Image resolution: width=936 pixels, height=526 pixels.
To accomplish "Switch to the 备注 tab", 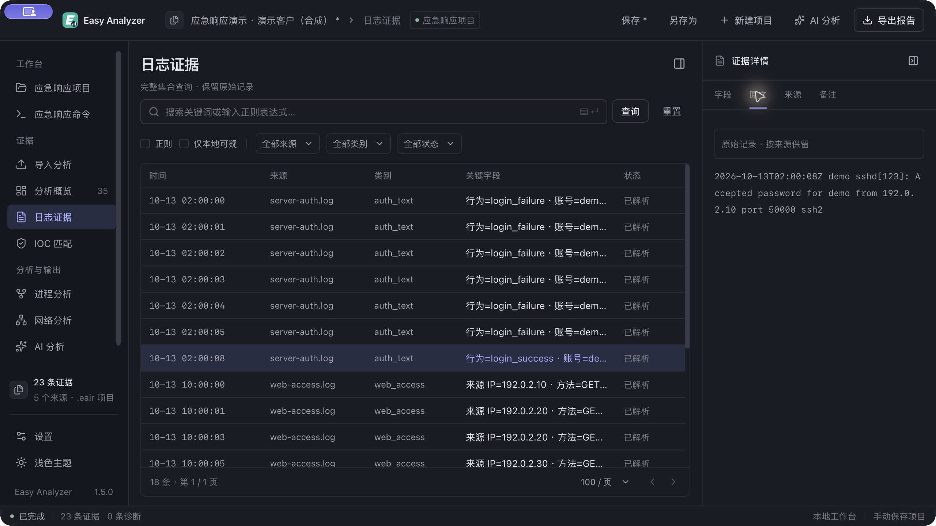I will 828,95.
